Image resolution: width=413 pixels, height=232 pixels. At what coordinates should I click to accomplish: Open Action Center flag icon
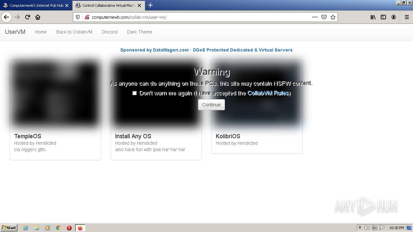[x=382, y=228]
